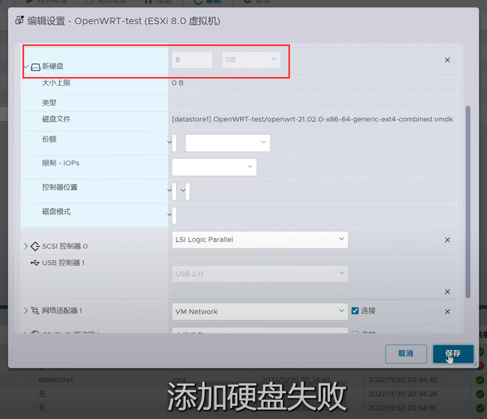Click the dialog's vertical scrollbar

[x=468, y=202]
